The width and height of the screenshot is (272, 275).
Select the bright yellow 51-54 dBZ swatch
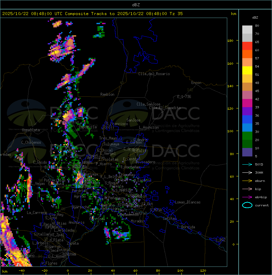tap(247, 70)
